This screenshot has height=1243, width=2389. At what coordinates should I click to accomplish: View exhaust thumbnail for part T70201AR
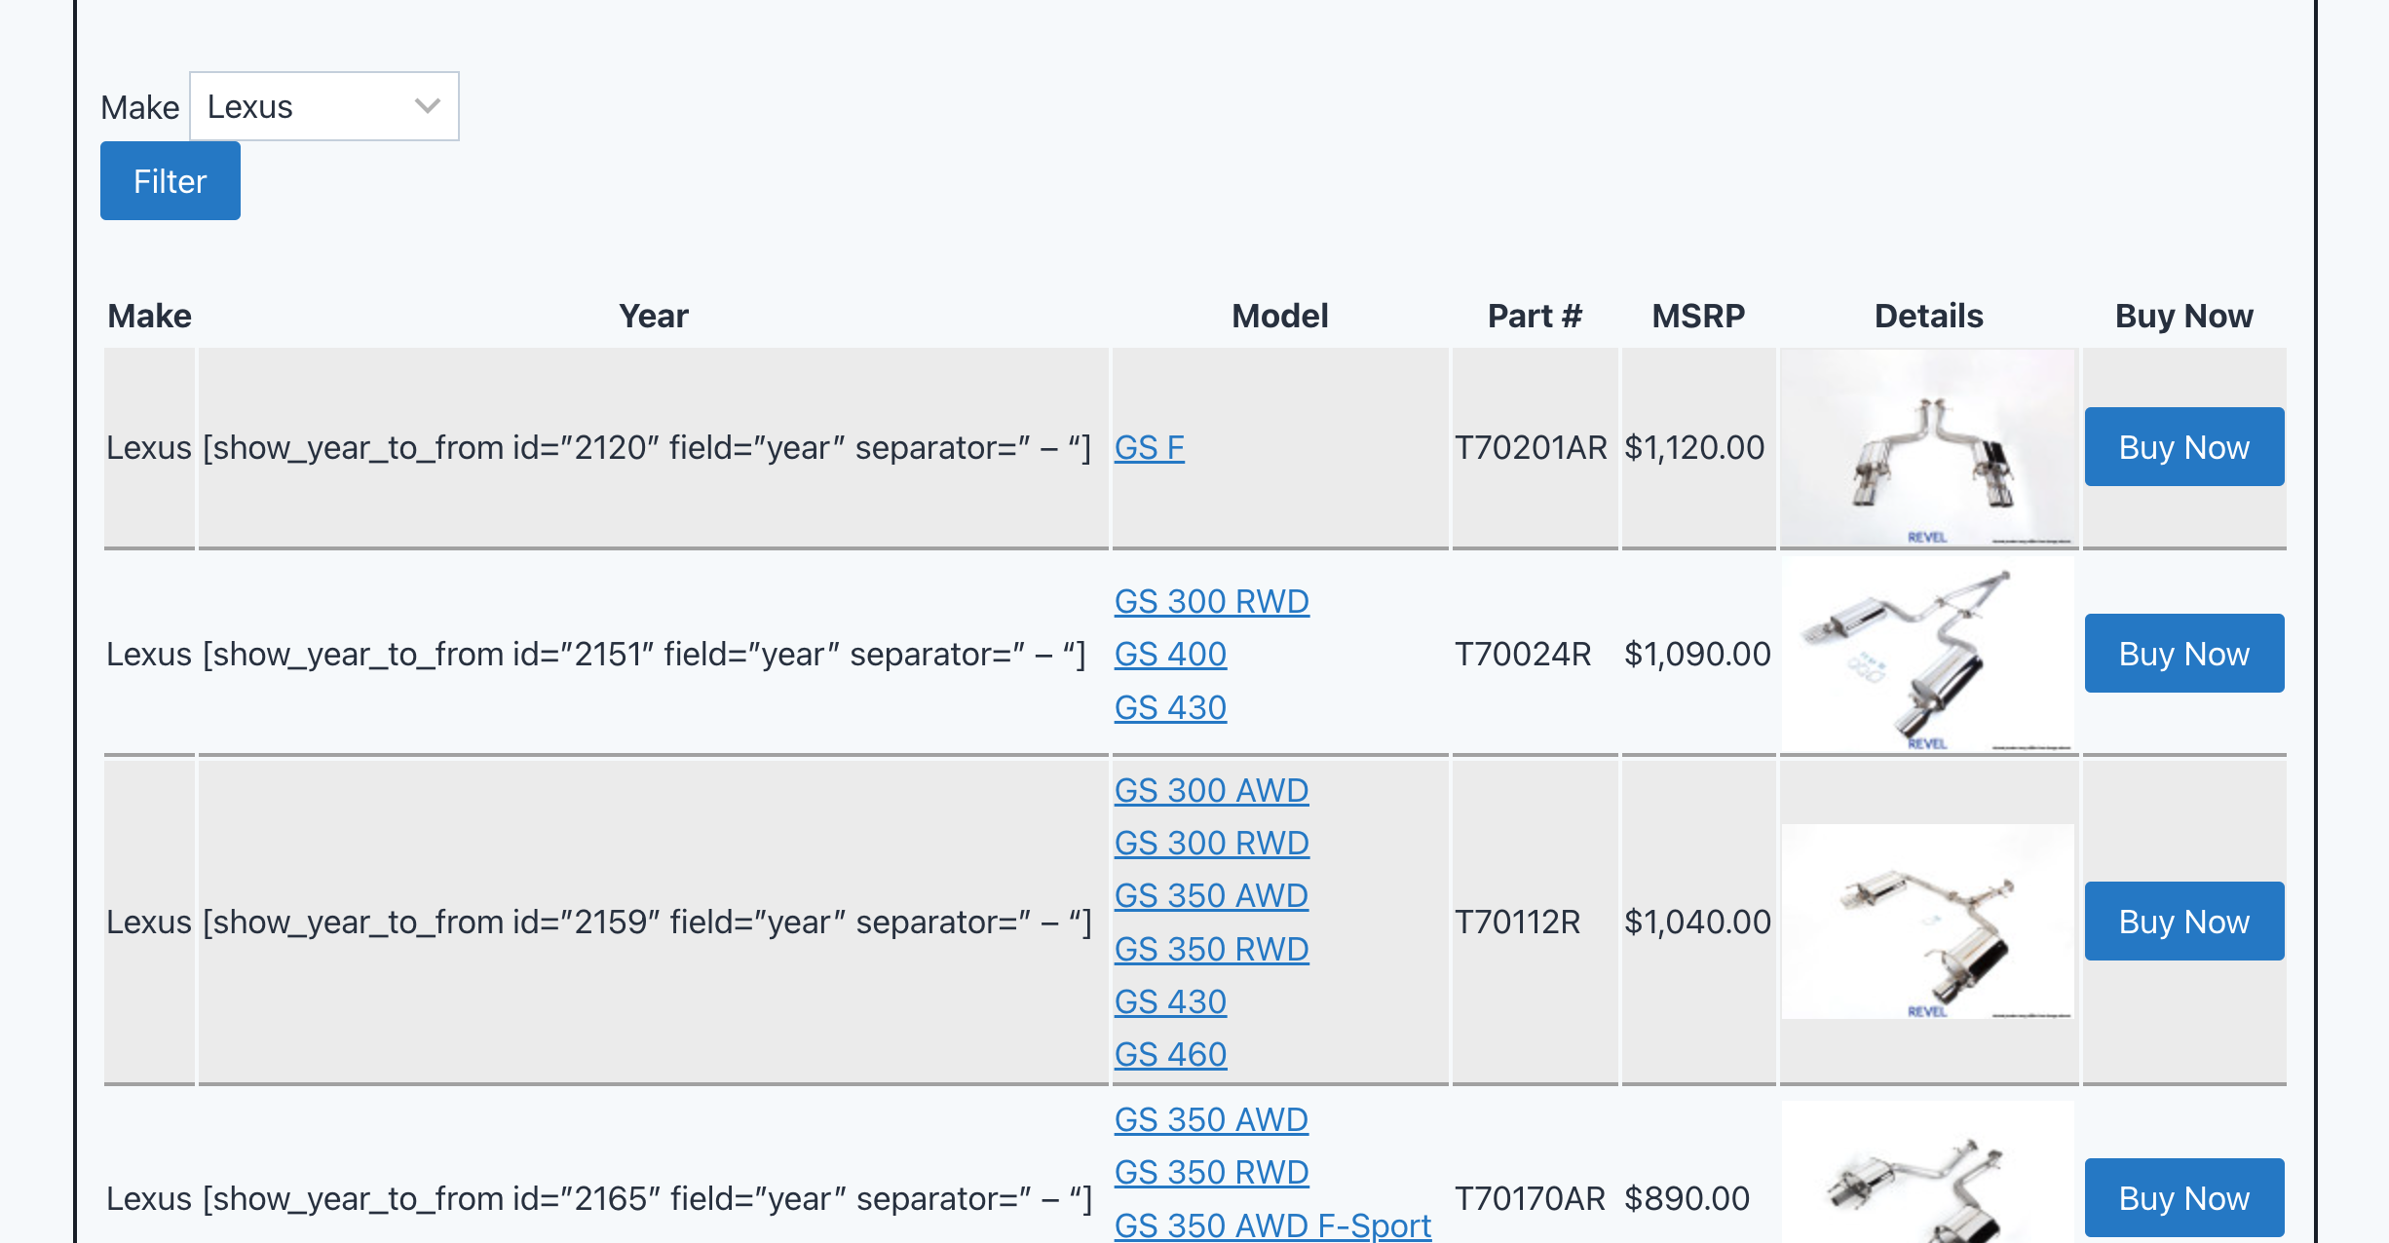1928,448
